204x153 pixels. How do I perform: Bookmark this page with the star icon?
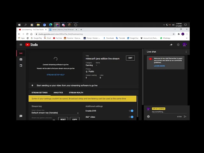(x=173, y=34)
